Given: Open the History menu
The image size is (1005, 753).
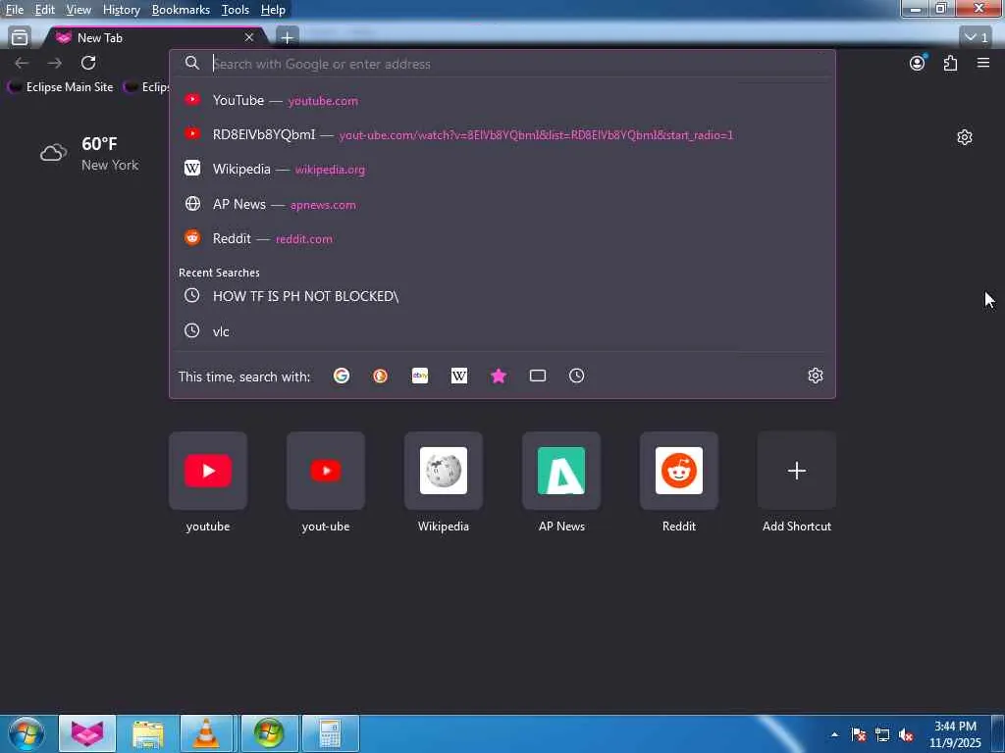Looking at the screenshot, I should [121, 10].
